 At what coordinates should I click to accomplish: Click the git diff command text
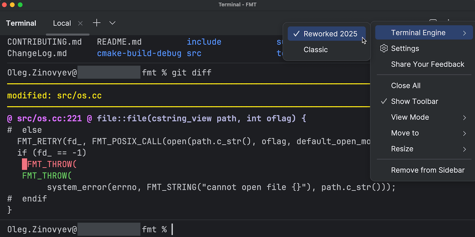(192, 73)
